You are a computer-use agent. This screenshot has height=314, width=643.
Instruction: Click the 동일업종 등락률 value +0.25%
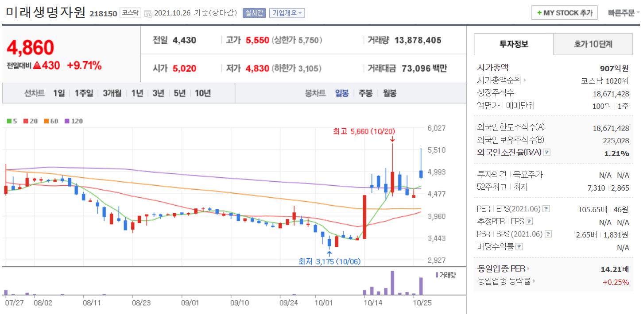[x=616, y=282]
